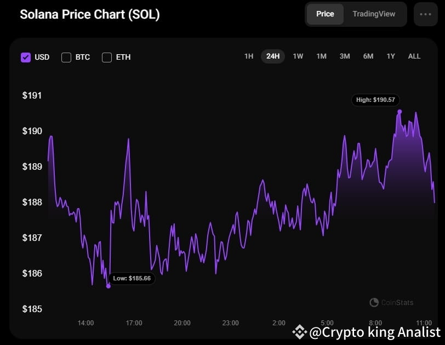Show the 1Y price history

click(391, 56)
